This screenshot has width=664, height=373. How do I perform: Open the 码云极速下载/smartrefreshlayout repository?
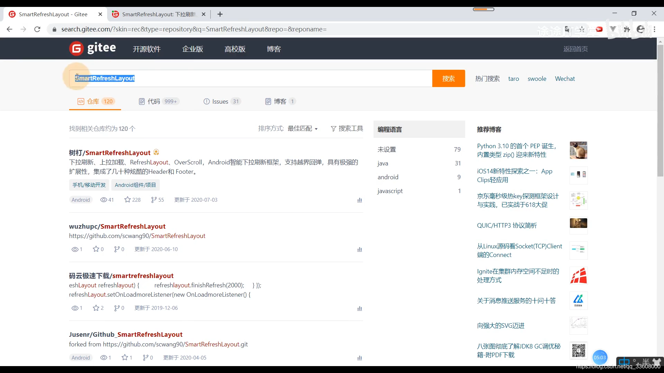(x=121, y=276)
